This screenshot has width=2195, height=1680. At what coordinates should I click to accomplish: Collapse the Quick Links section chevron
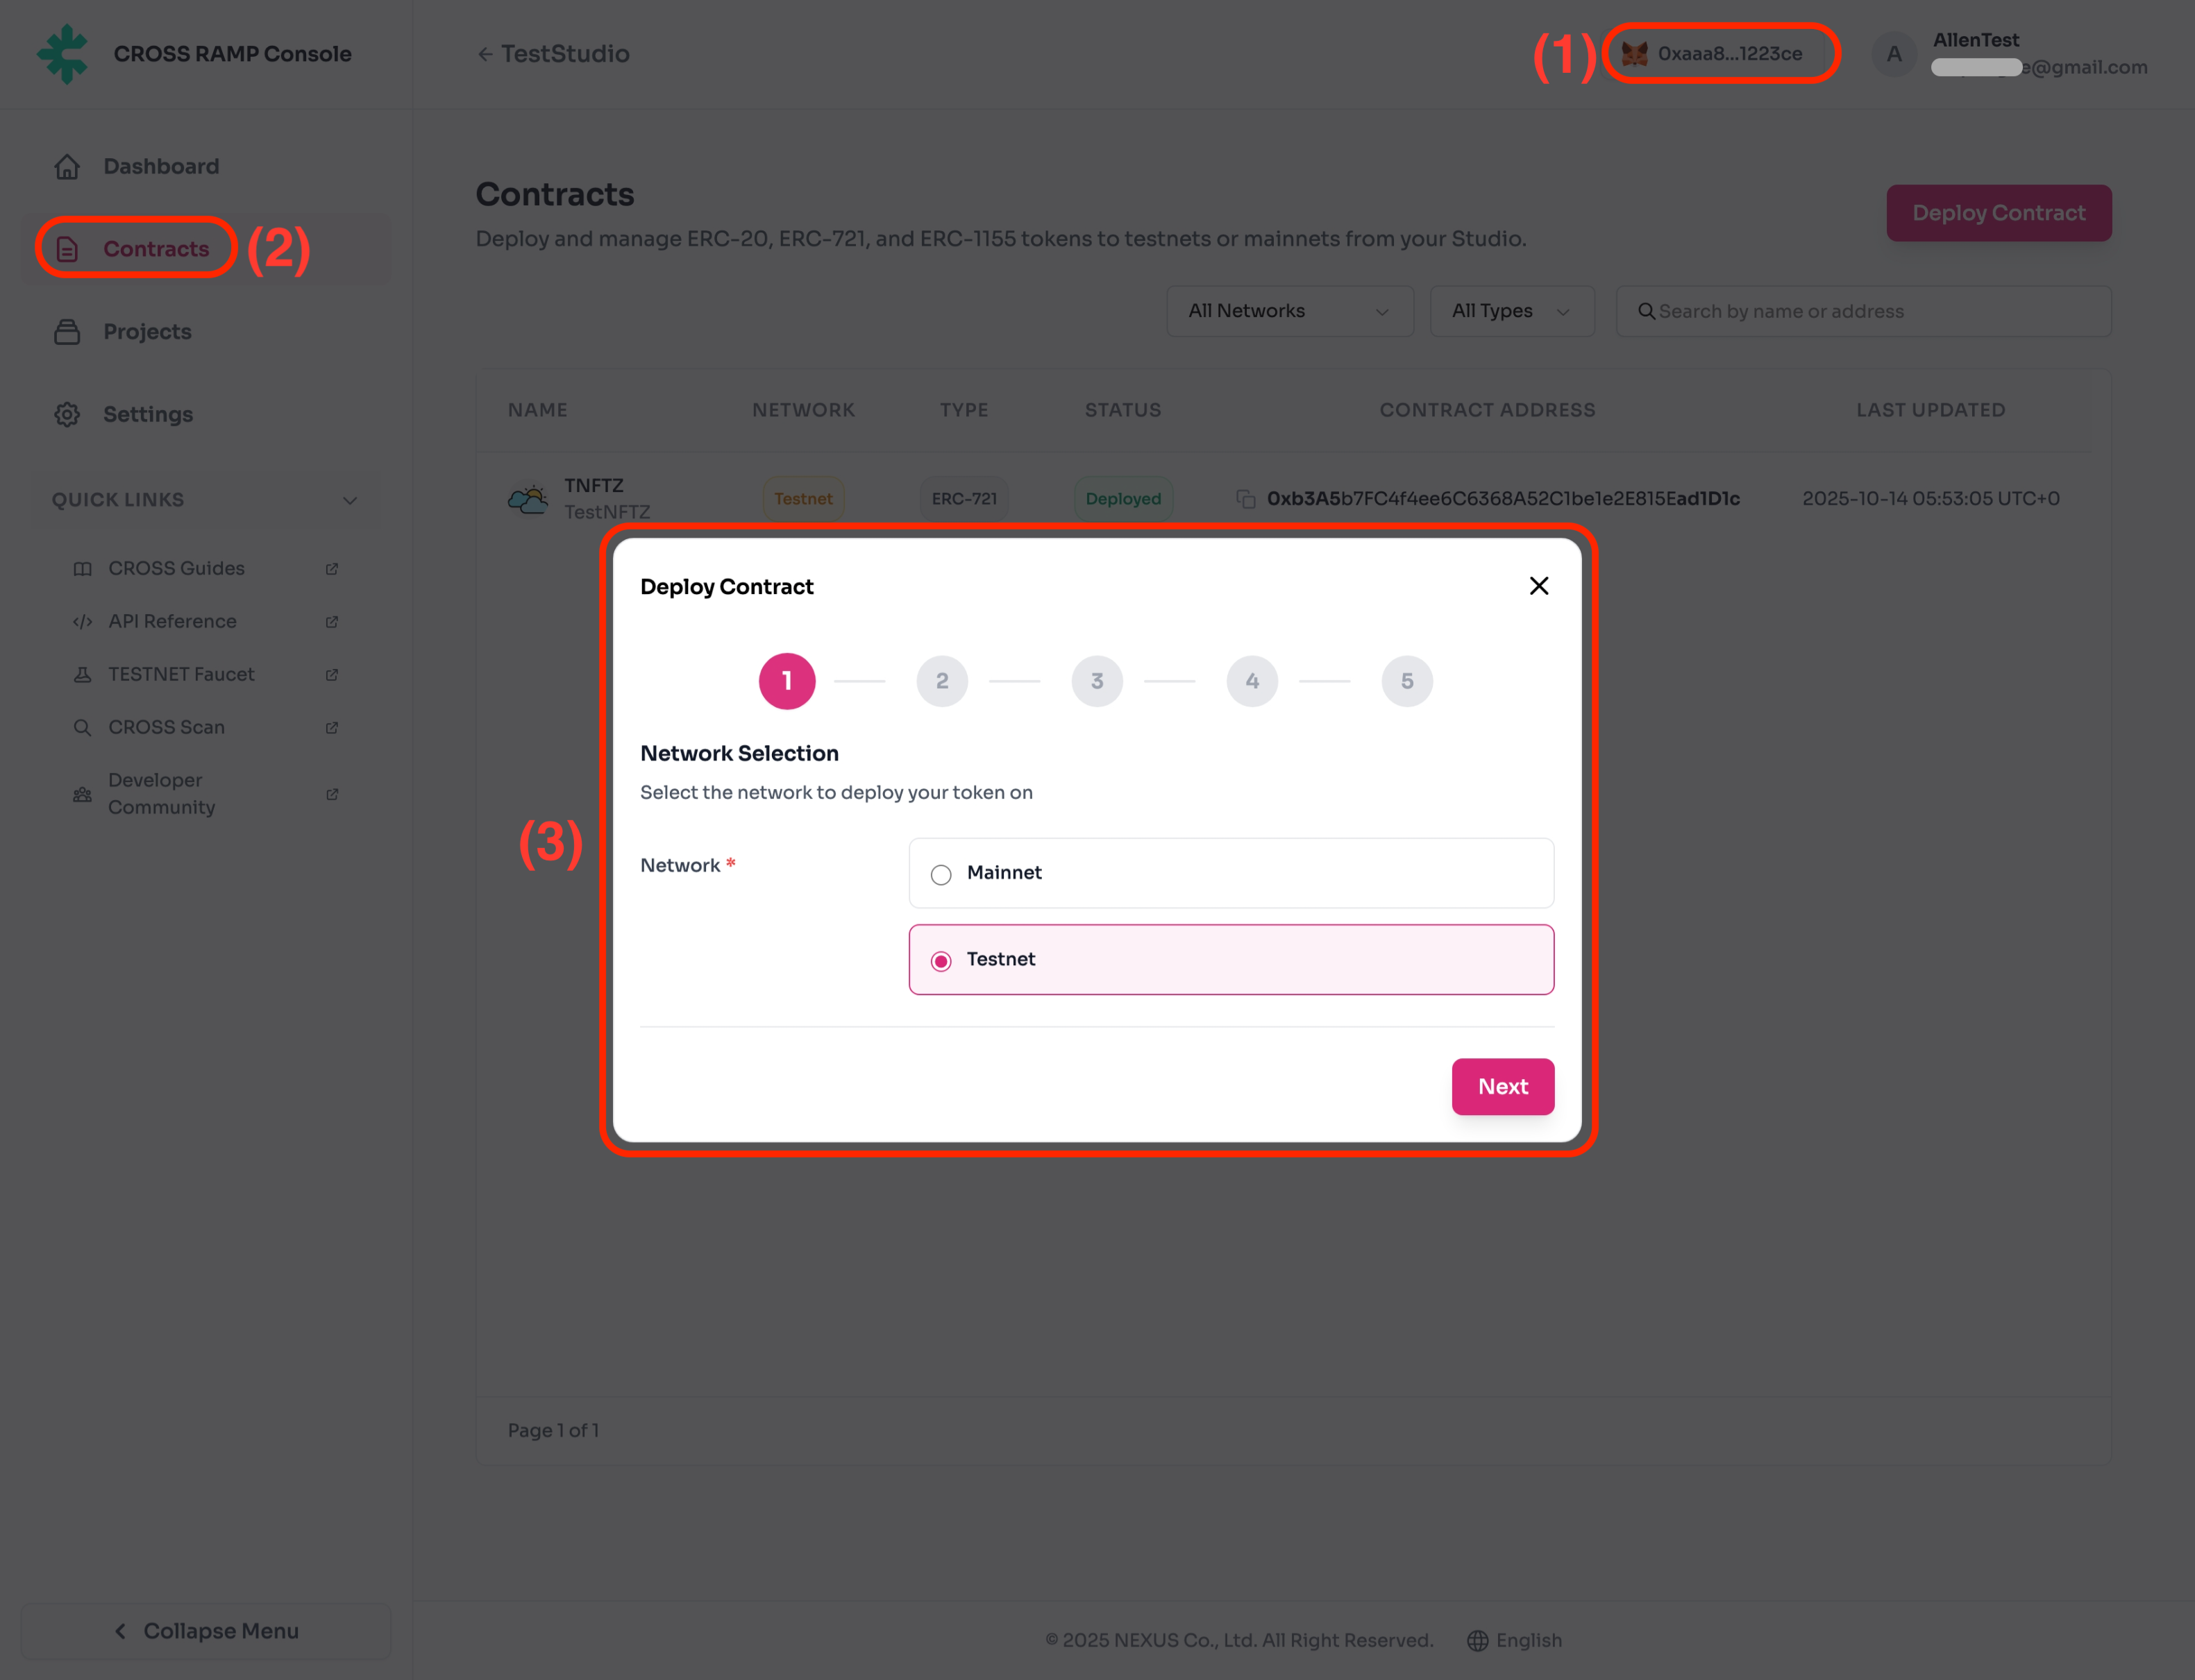(349, 500)
